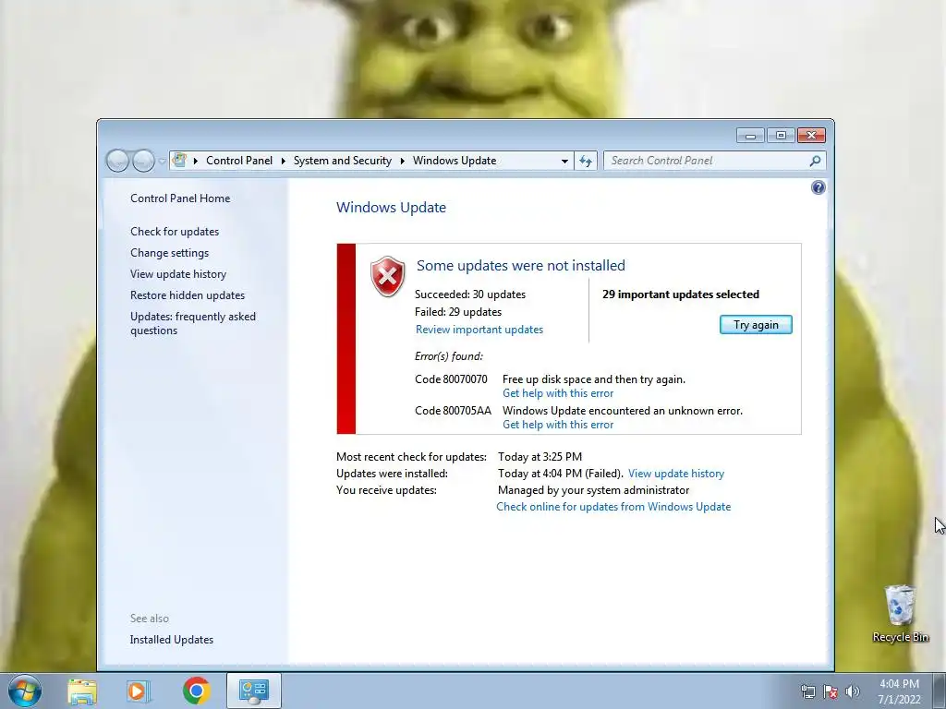The image size is (946, 709).
Task: Expand the address bar history dropdown
Action: pyautogui.click(x=564, y=161)
